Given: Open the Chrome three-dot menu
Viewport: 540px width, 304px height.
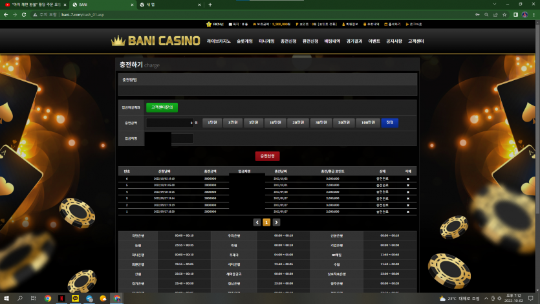Looking at the screenshot, I should point(534,15).
